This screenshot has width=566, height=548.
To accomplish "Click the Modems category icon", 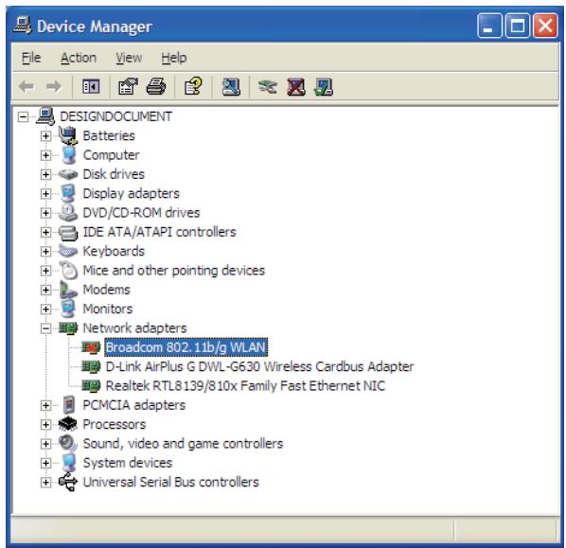I will point(68,290).
